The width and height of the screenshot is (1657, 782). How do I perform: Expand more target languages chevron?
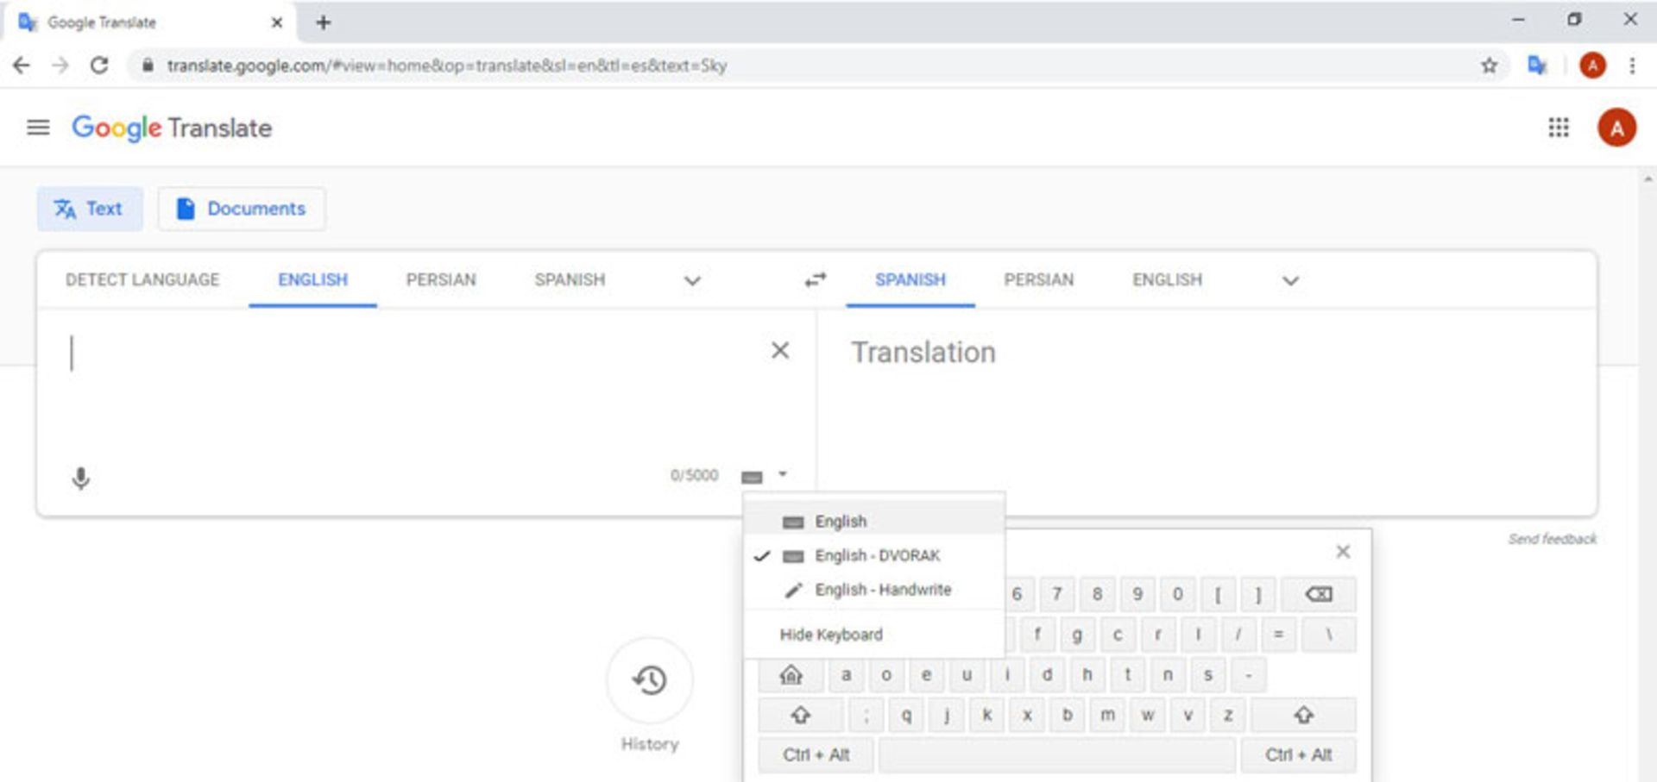click(x=1290, y=280)
